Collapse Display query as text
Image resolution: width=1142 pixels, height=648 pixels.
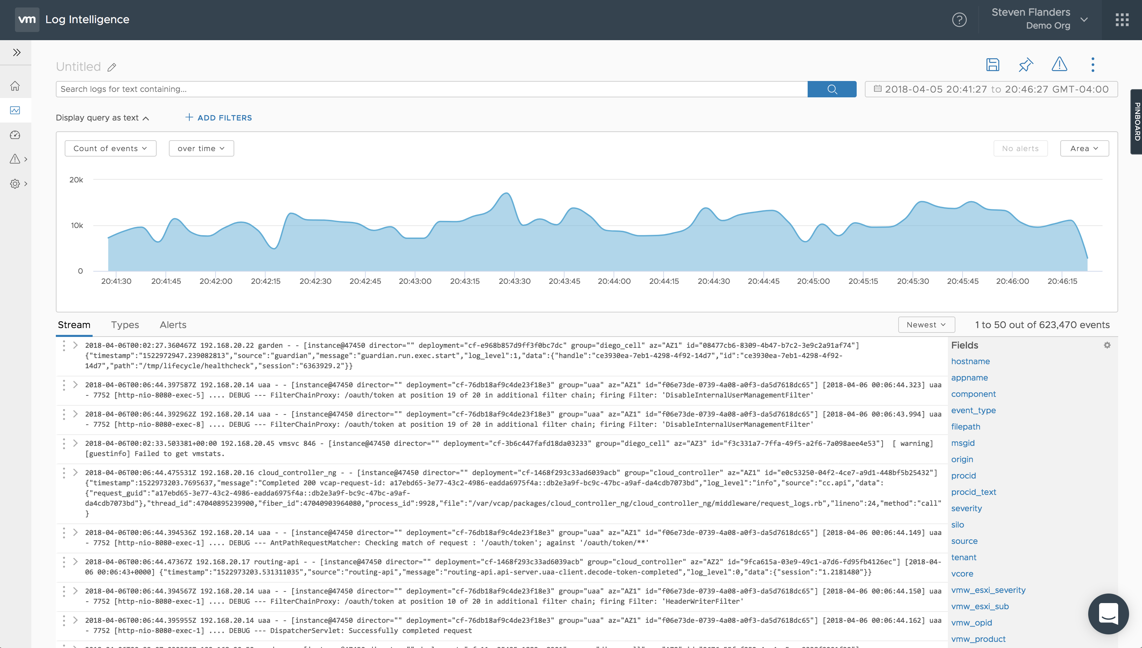coord(102,118)
